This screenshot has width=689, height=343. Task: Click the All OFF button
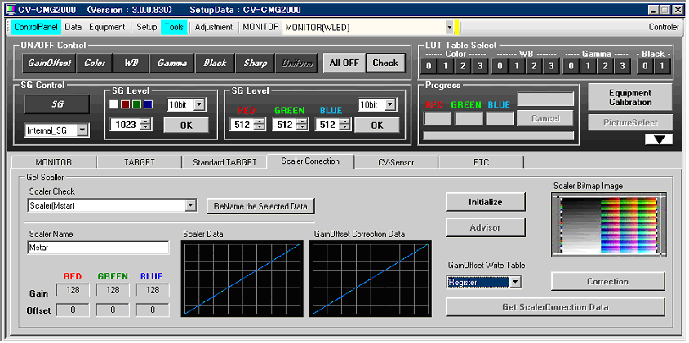coord(344,63)
